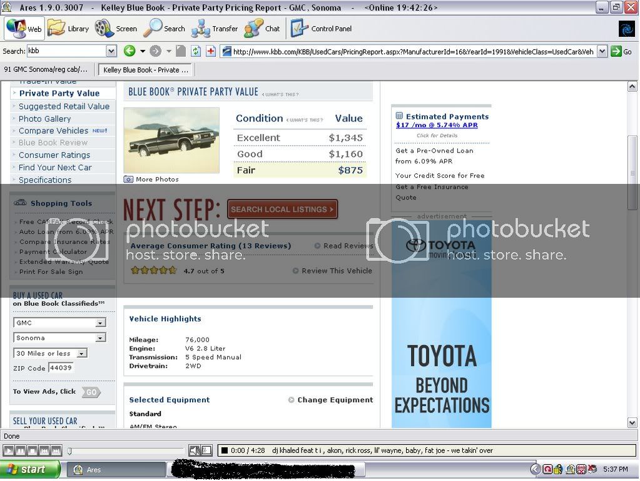Click the red plus new tab icon
Image resolution: width=640 pixels, height=481 pixels.
click(x=211, y=51)
